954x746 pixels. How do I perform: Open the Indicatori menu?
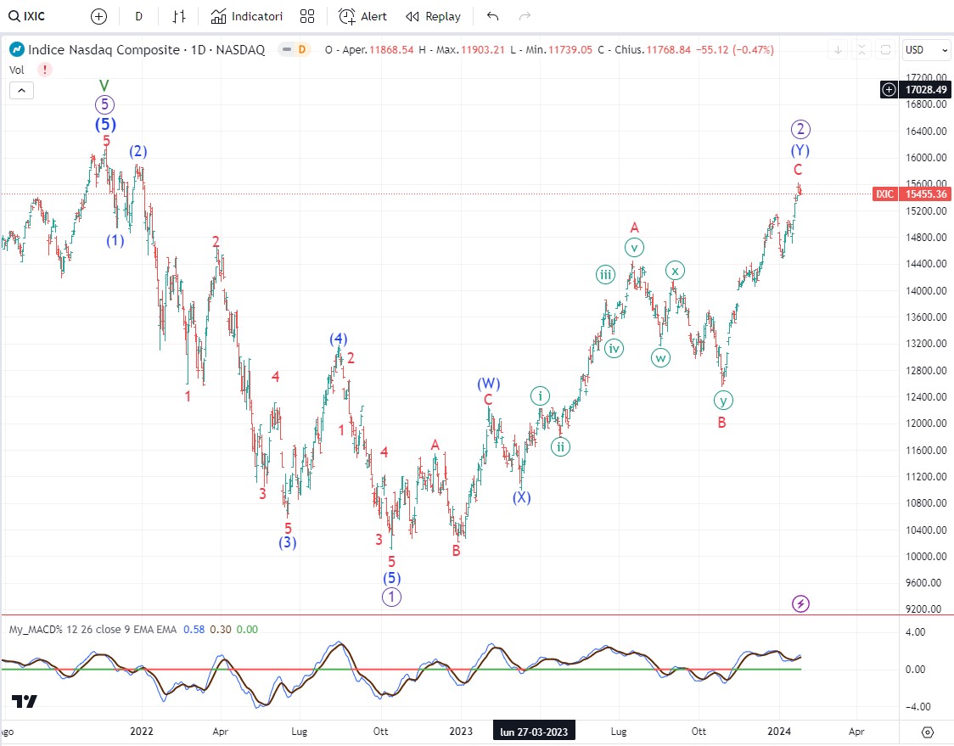[x=246, y=16]
